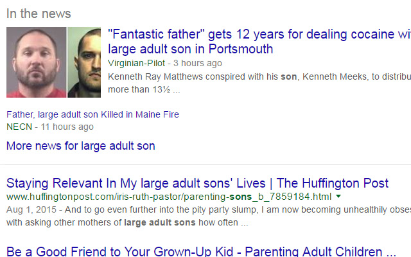The image size is (411, 257).
Task: Click the "more than 13½" snippet line
Action: 143,89
